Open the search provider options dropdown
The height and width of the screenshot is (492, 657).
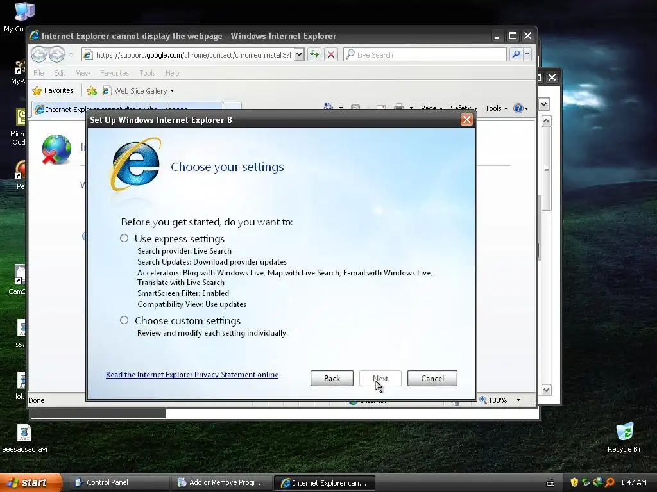point(527,54)
